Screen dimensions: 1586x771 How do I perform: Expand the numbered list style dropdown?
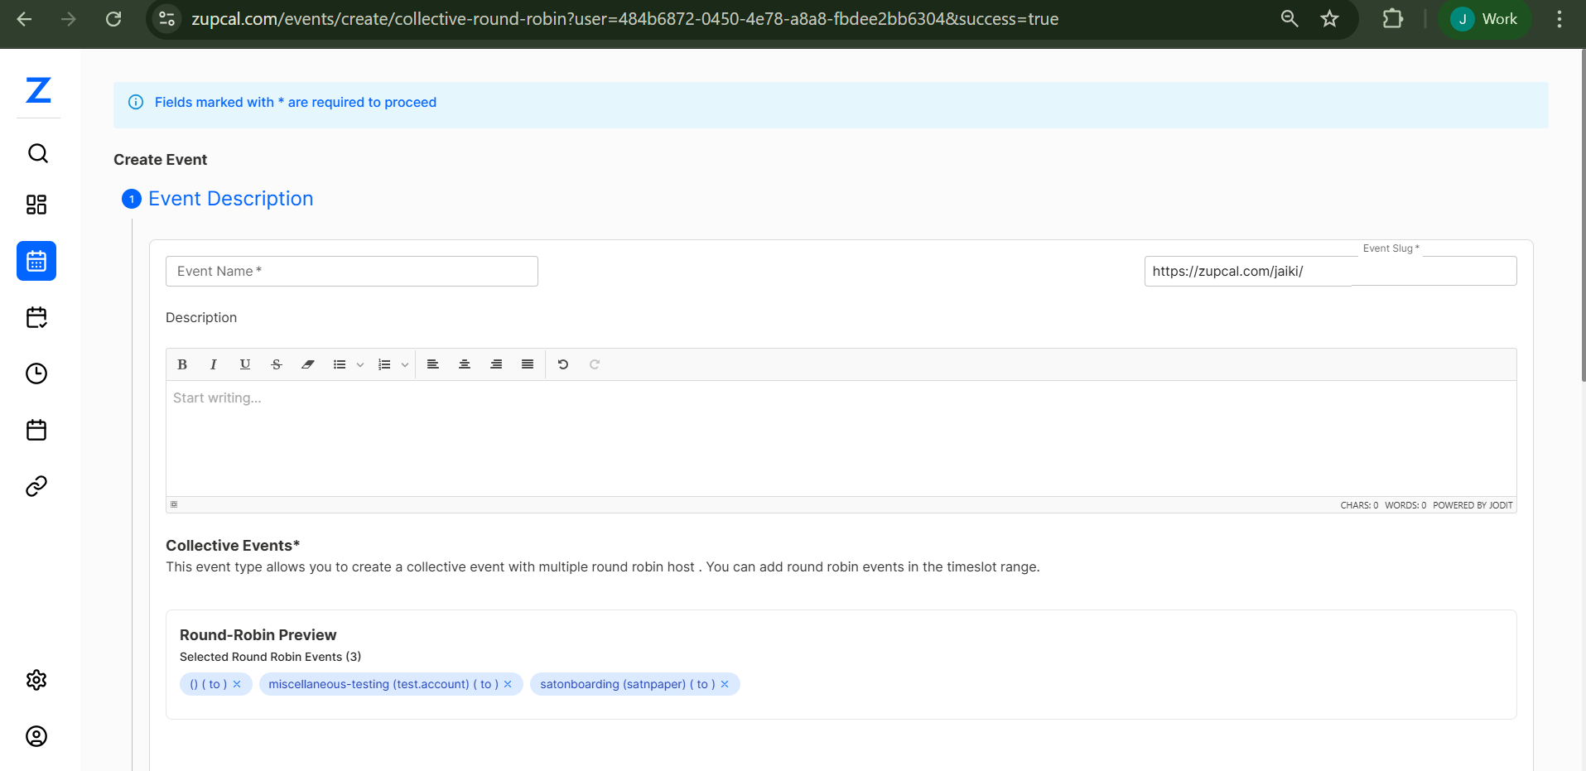(405, 364)
